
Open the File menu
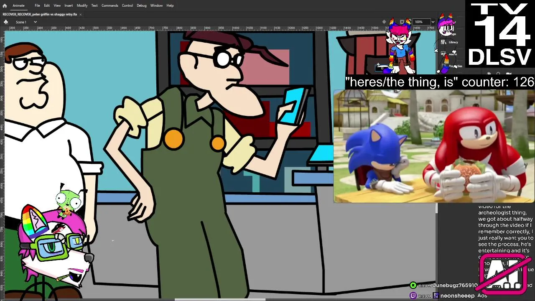point(37,5)
